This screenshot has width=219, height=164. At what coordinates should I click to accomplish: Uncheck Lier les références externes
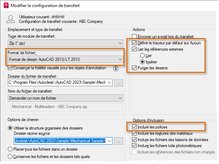coord(134,49)
